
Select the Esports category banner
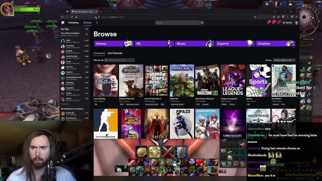click(235, 43)
